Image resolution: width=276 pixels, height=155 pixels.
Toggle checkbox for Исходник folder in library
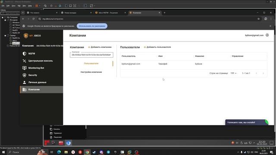(8, 20)
